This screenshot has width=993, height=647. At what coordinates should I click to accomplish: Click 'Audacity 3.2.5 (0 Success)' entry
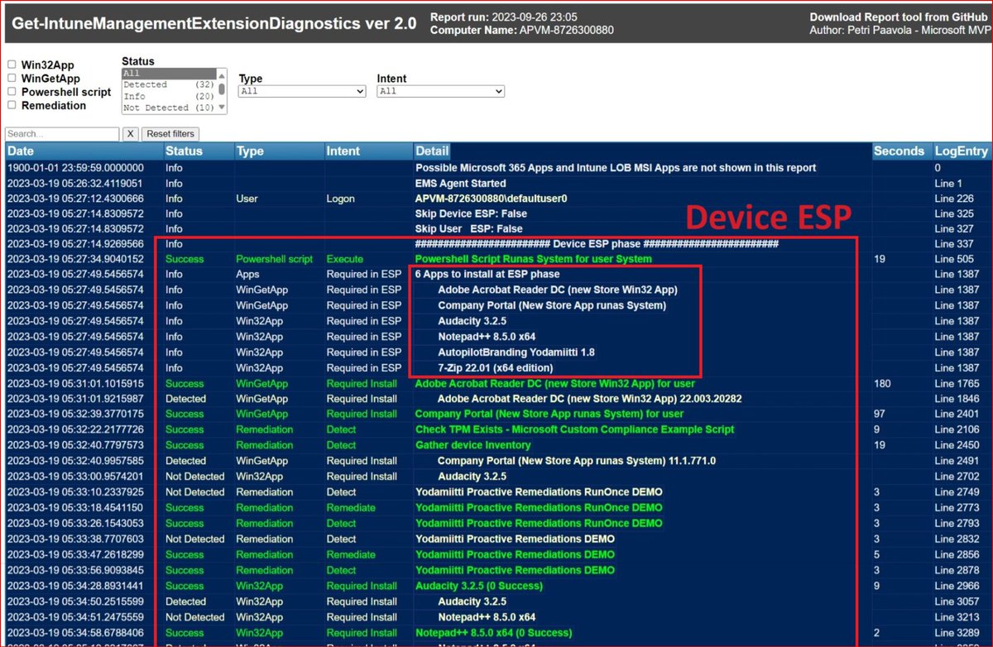[479, 586]
